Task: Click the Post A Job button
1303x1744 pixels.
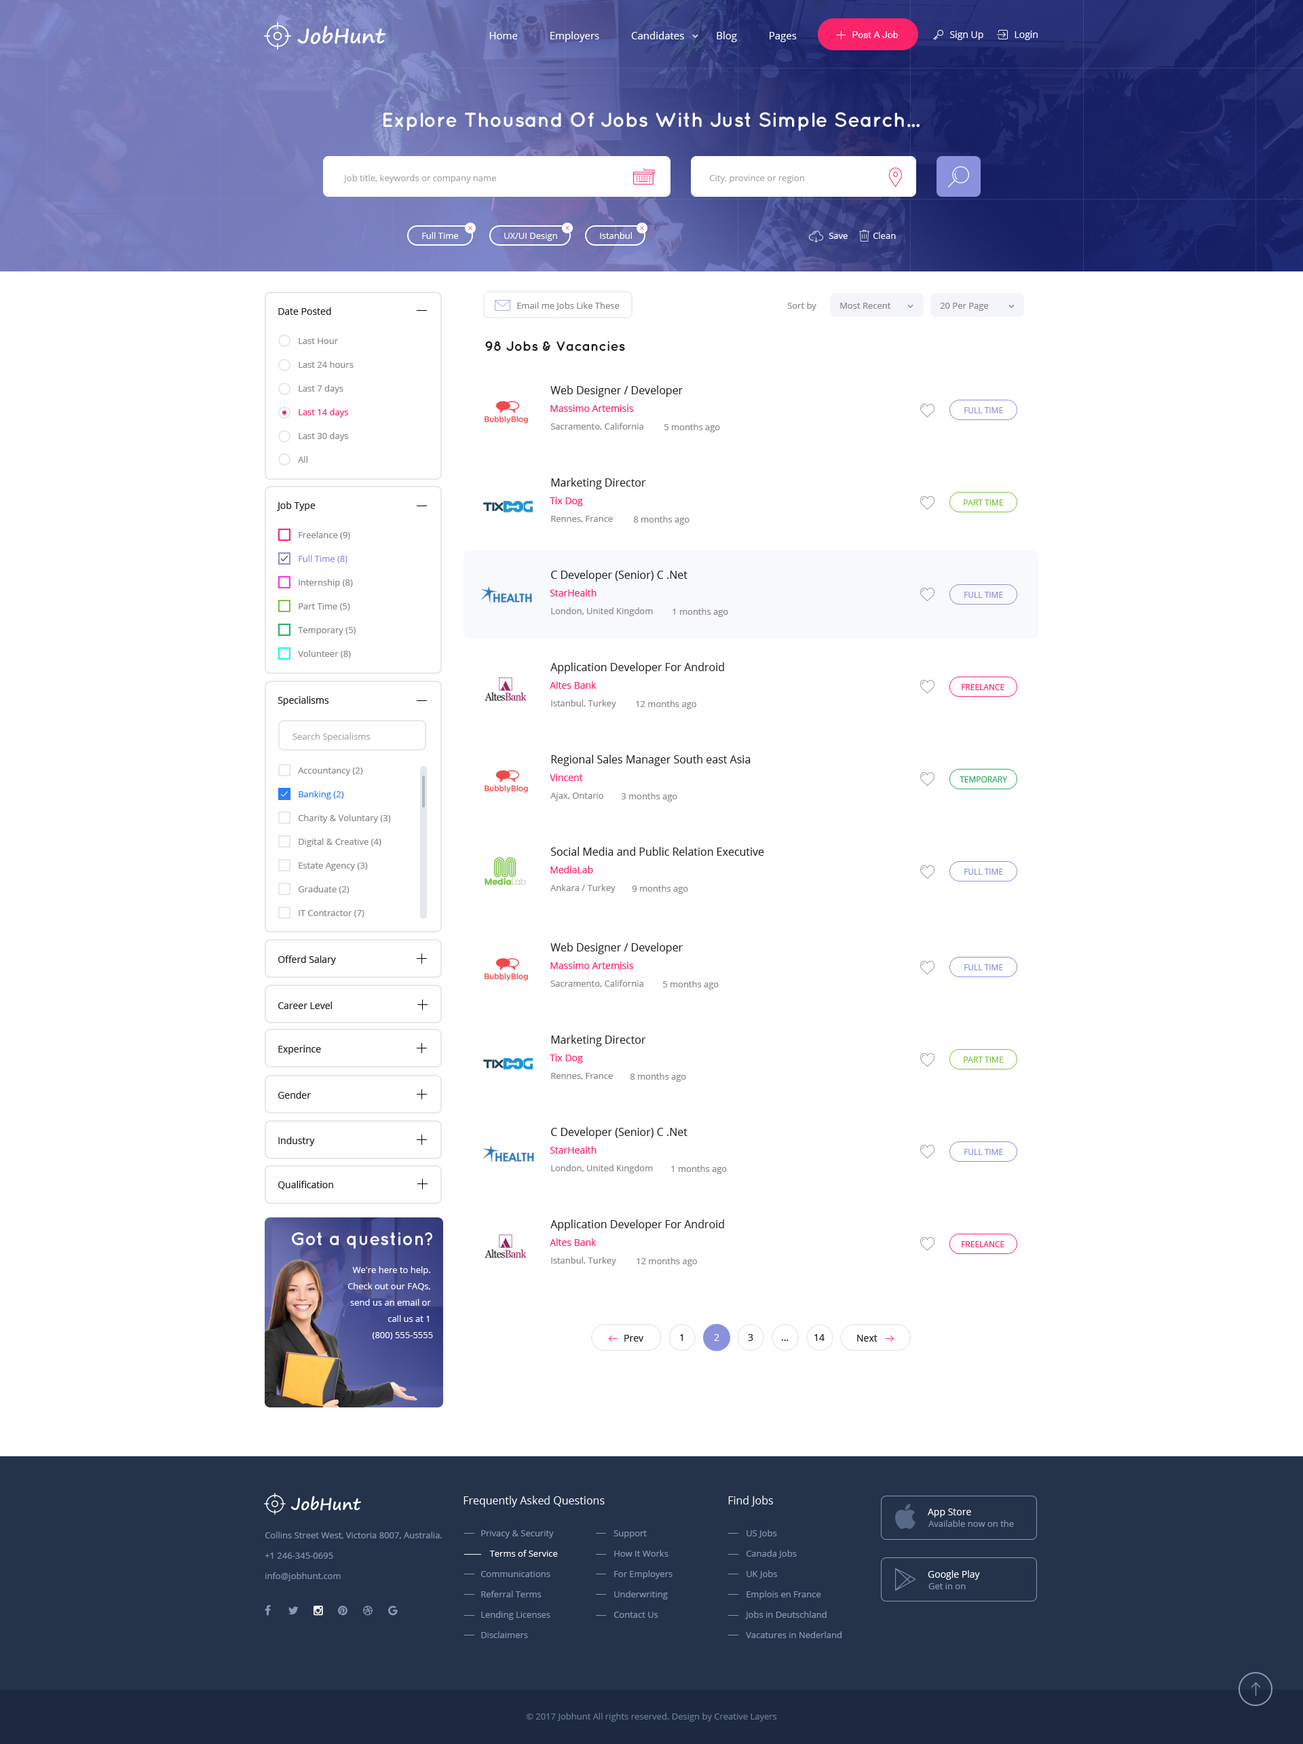Action: [867, 35]
